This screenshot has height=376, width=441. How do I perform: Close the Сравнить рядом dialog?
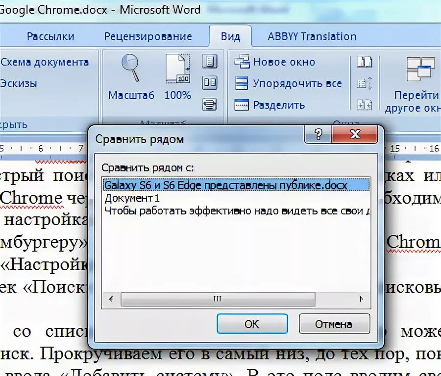click(355, 134)
